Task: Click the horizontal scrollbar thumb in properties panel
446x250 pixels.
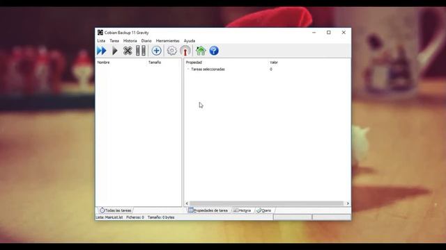Action: [266, 203]
